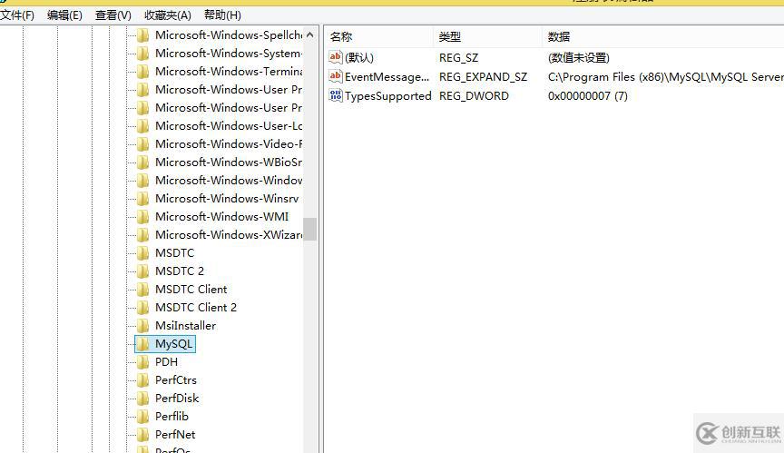Click the Microsoft-Windows-Termina folder icon
Screen dimensions: 784x453
pos(143,72)
